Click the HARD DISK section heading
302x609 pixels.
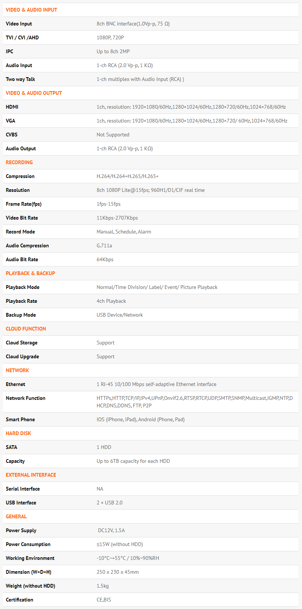pyautogui.click(x=18, y=433)
